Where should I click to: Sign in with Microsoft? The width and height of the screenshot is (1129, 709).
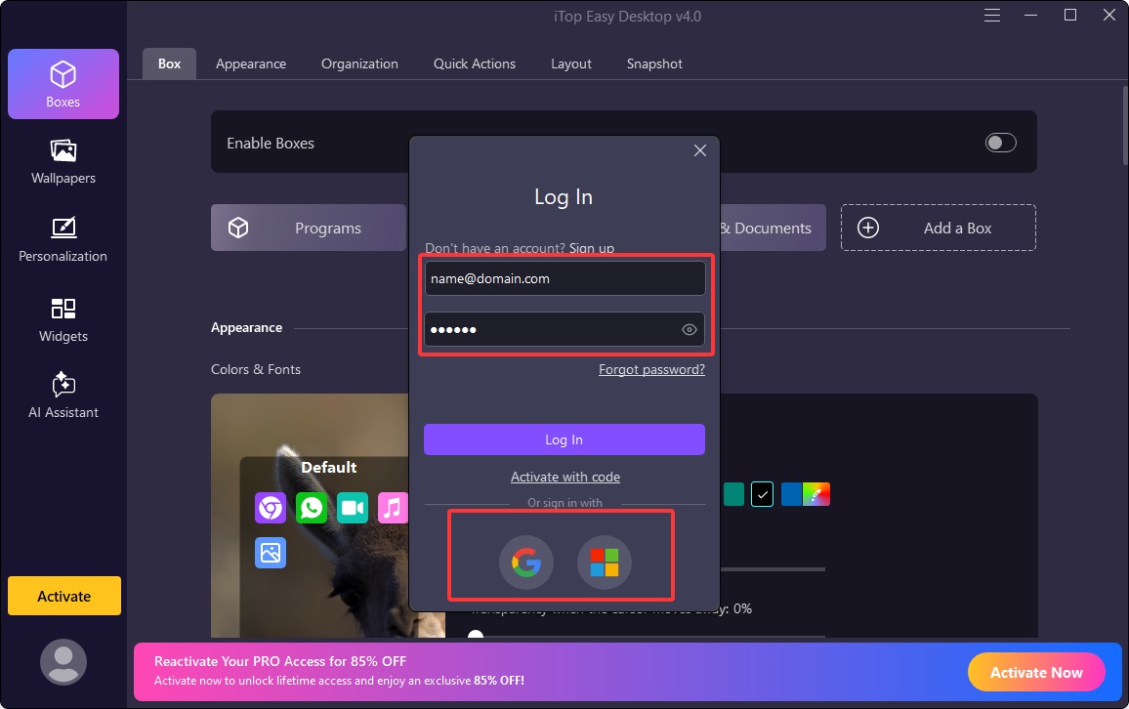(604, 563)
